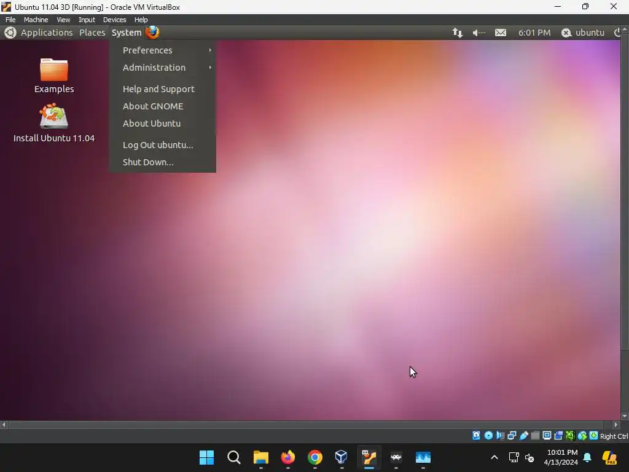This screenshot has height=472, width=629.
Task: Click the horizontal scrollbar right arrow
Action: (615, 425)
